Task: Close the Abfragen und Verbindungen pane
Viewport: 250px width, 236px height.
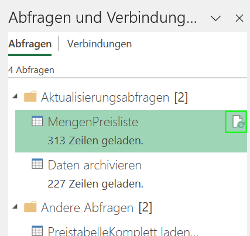Action: click(239, 19)
